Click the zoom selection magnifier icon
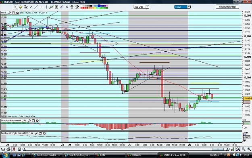252x158 pixels. [x=238, y=149]
